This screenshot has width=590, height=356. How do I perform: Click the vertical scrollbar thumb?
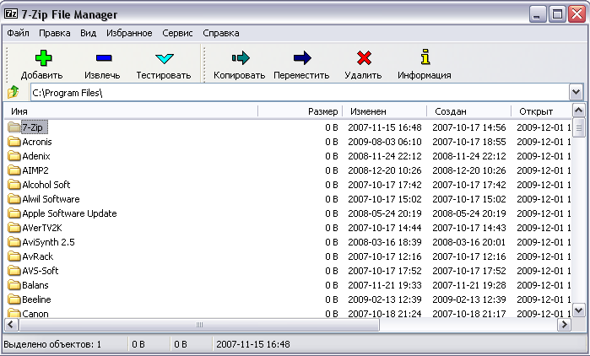click(x=578, y=127)
